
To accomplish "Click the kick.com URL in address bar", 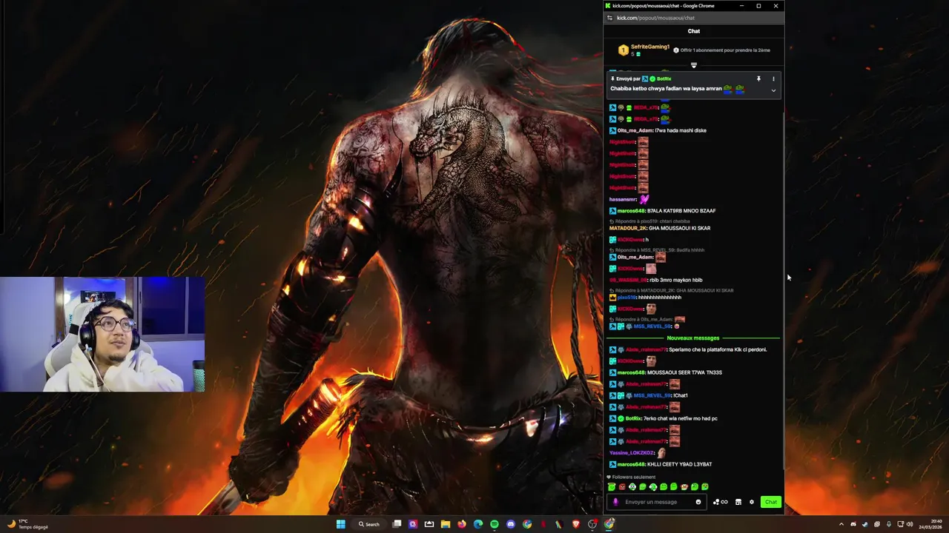I will pos(655,18).
